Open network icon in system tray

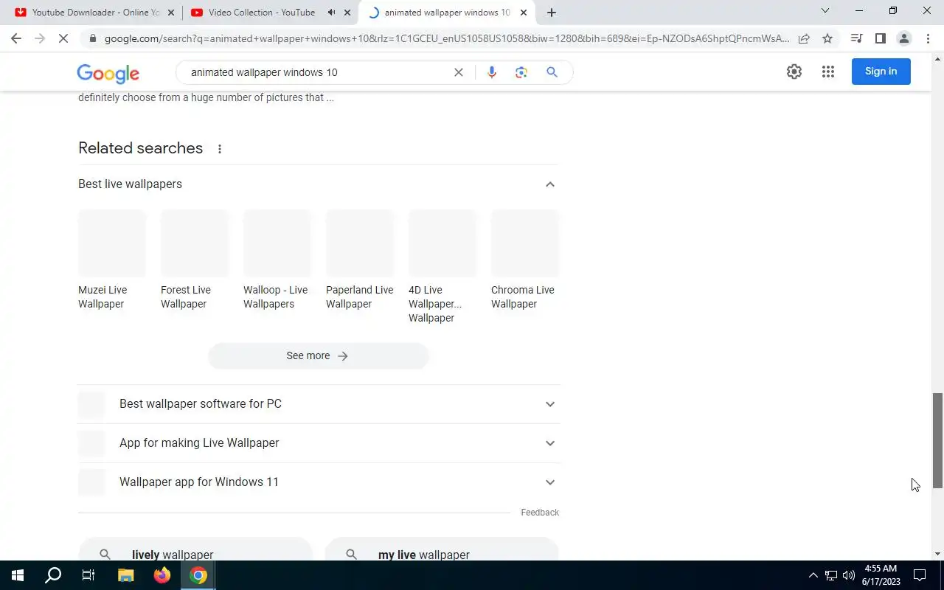[x=831, y=575]
